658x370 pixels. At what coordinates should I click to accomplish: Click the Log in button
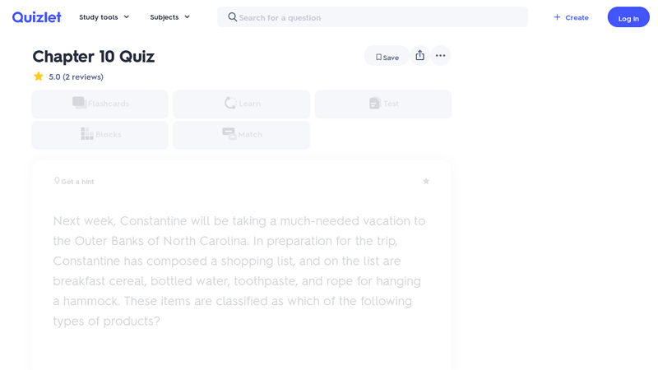tap(628, 17)
